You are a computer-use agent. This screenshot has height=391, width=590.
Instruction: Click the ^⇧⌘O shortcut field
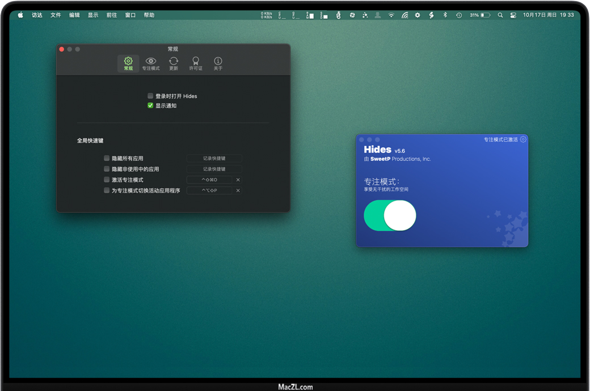tap(209, 180)
